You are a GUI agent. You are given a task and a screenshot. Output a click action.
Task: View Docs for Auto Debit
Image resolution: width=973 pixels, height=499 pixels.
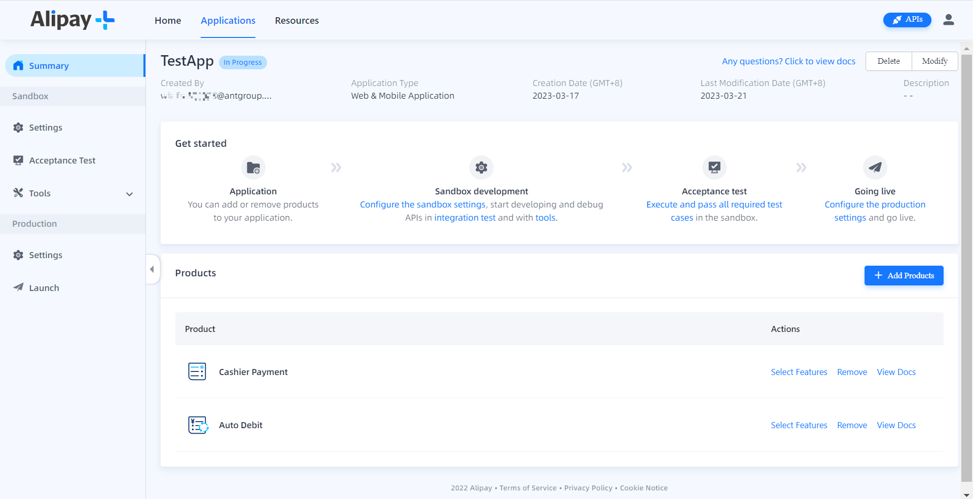tap(896, 425)
